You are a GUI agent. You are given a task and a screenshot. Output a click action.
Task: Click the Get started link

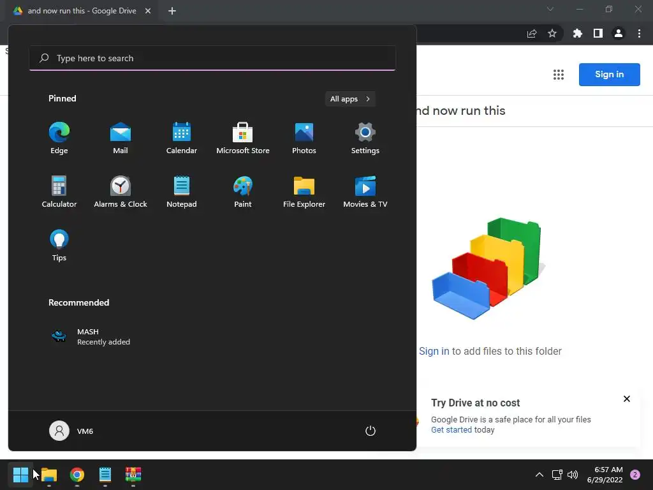coord(451,429)
